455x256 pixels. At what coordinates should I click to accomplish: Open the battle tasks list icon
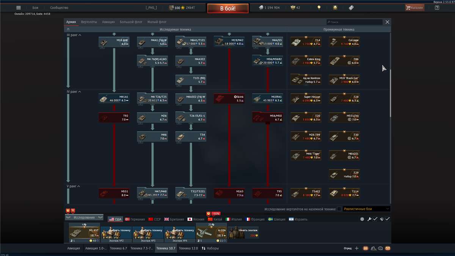(x=366, y=248)
